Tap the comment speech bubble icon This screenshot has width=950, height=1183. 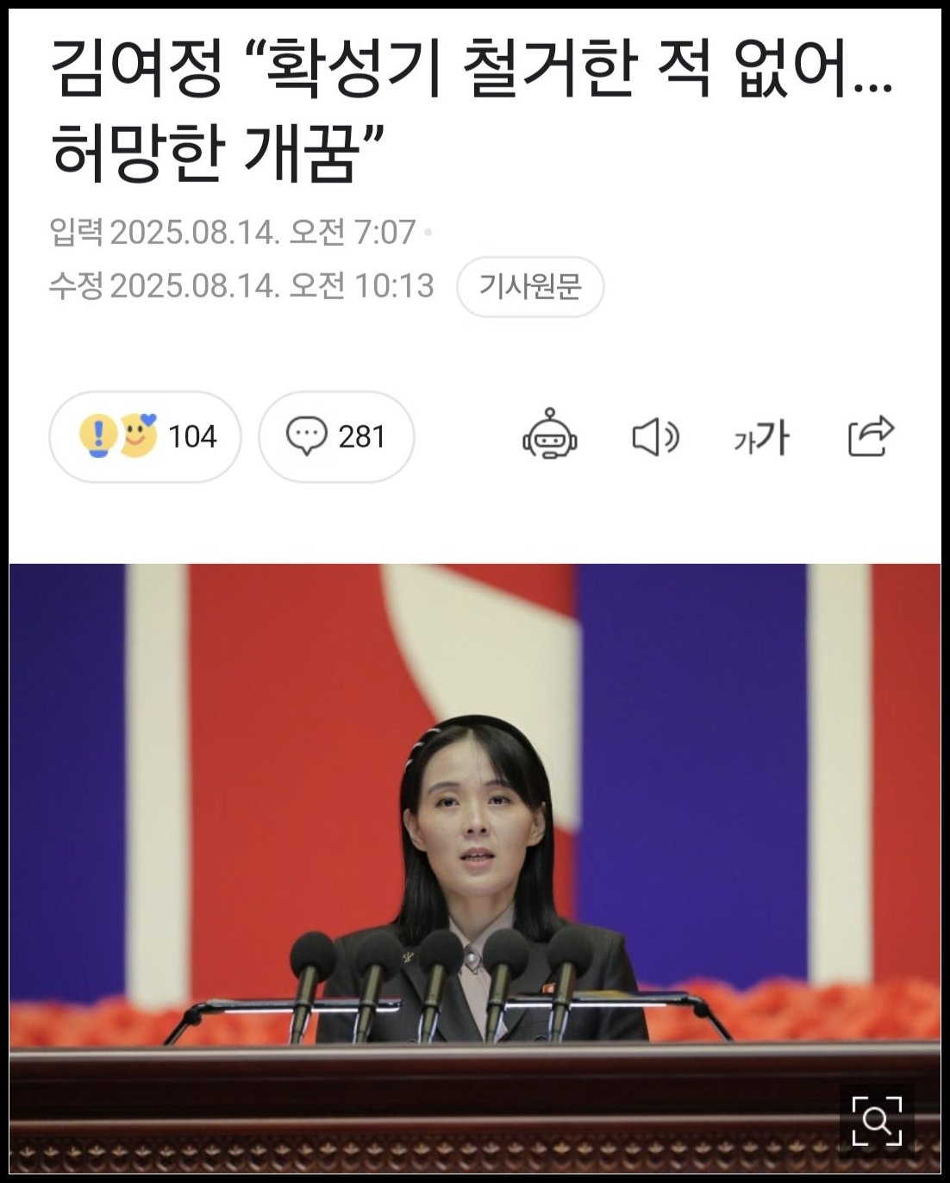point(306,436)
